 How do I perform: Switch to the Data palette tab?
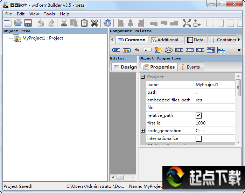click(196, 40)
